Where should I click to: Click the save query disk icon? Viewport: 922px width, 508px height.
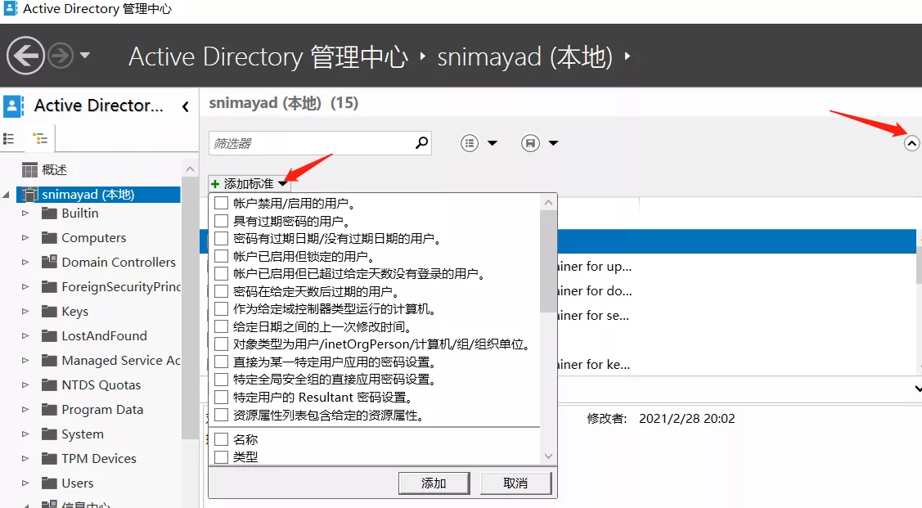point(530,143)
